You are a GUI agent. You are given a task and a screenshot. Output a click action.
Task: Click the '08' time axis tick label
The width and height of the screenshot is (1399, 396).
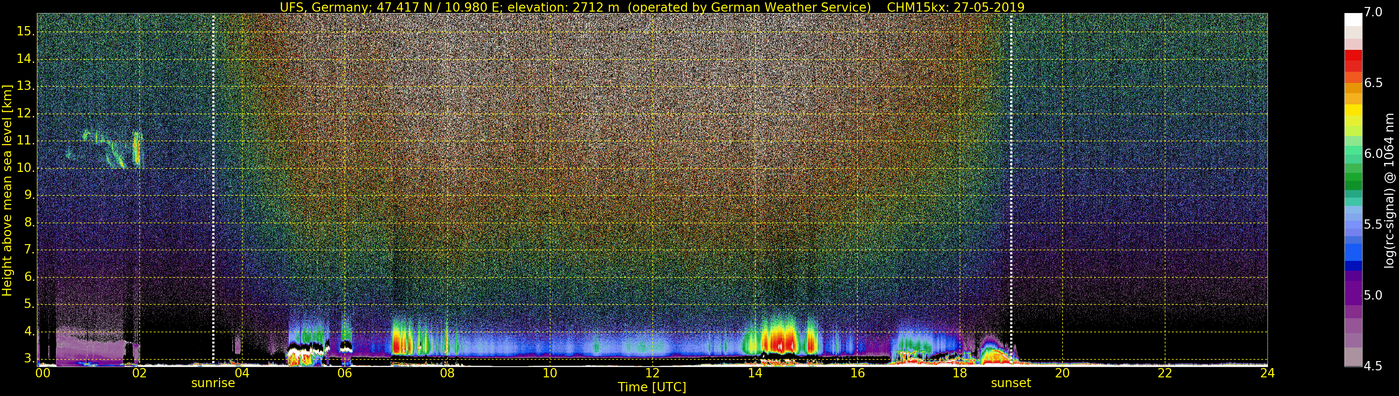pos(447,373)
